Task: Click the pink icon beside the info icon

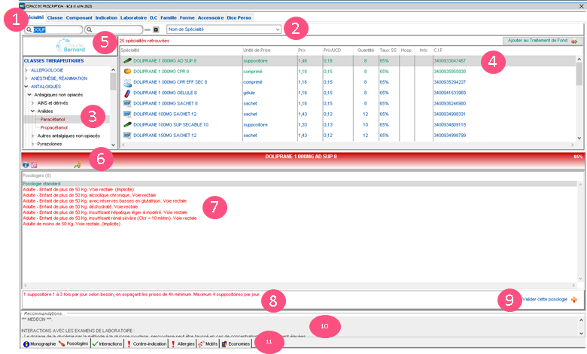Action: click(33, 164)
